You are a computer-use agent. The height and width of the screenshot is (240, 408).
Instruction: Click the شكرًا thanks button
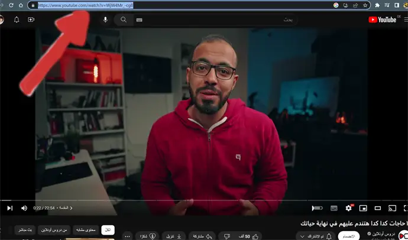(147, 236)
